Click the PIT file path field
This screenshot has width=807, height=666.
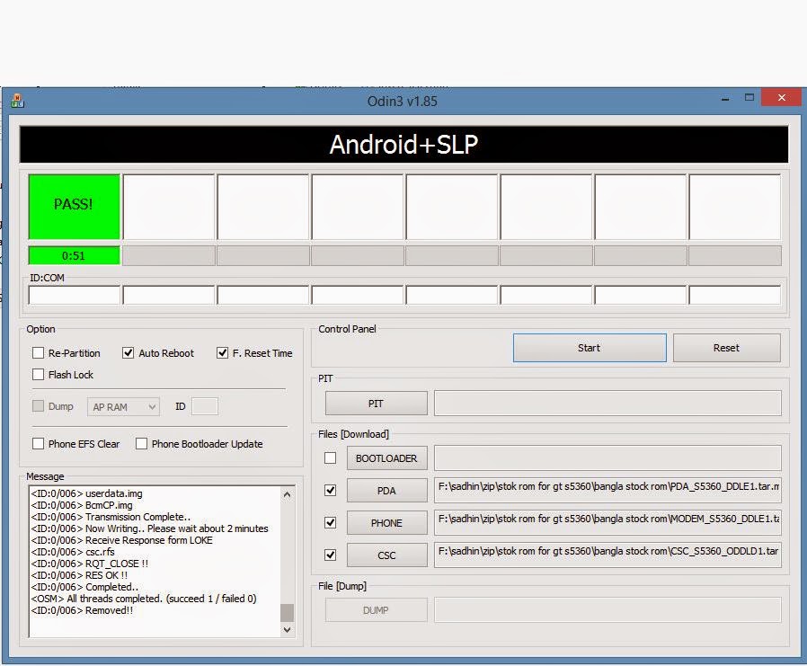[x=607, y=403]
